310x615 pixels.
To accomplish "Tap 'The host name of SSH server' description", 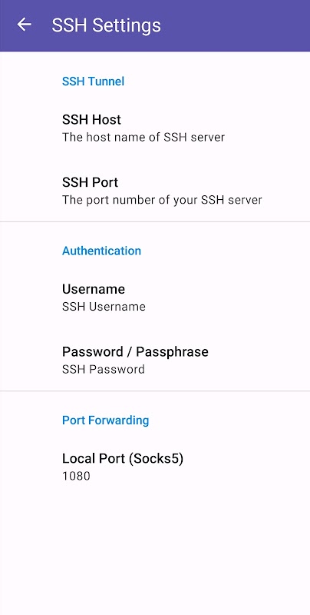I will click(143, 138).
